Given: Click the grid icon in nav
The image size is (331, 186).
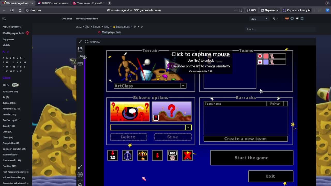Looking at the screenshot, I should pos(135,27).
